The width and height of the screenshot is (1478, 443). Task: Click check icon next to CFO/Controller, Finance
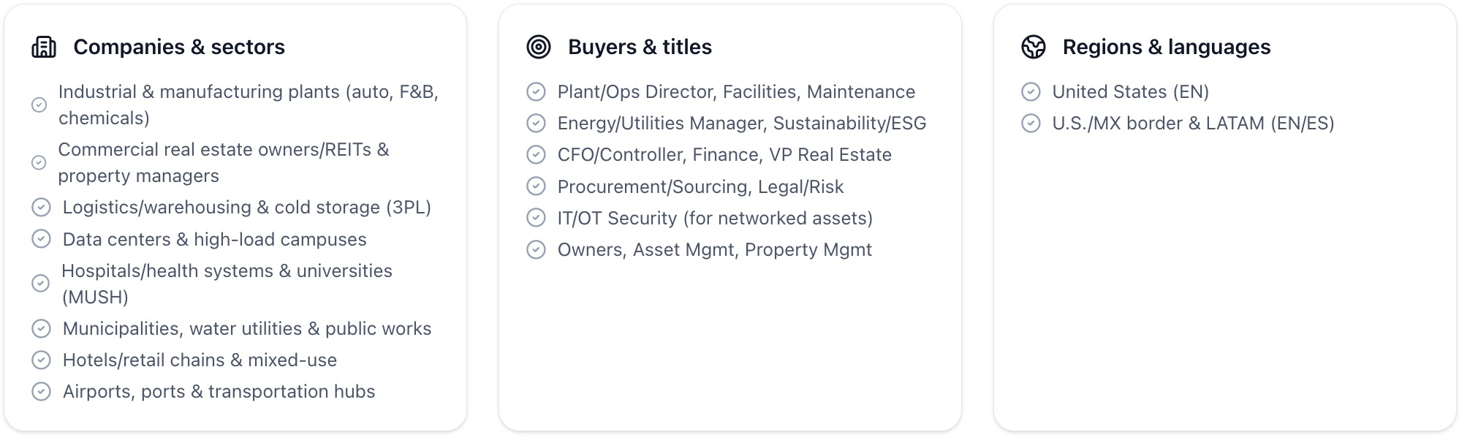pyautogui.click(x=536, y=155)
